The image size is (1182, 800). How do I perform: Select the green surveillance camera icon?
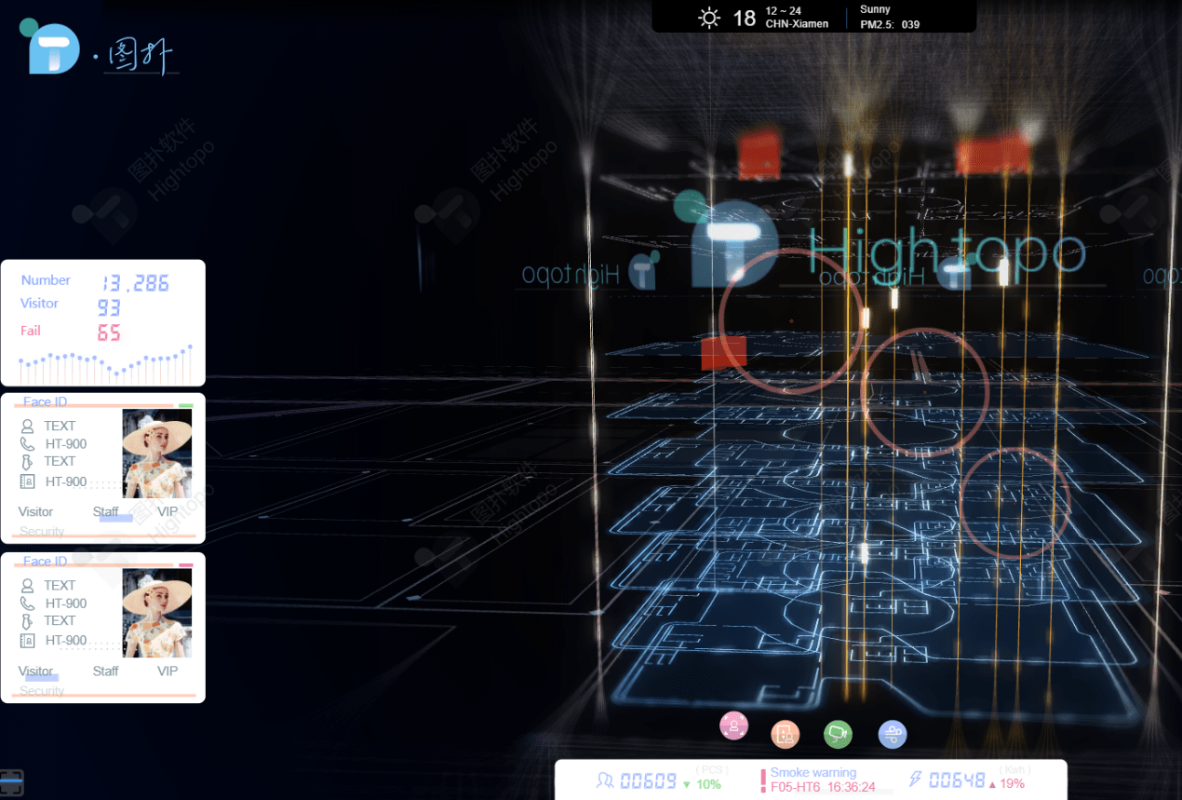[x=838, y=734]
